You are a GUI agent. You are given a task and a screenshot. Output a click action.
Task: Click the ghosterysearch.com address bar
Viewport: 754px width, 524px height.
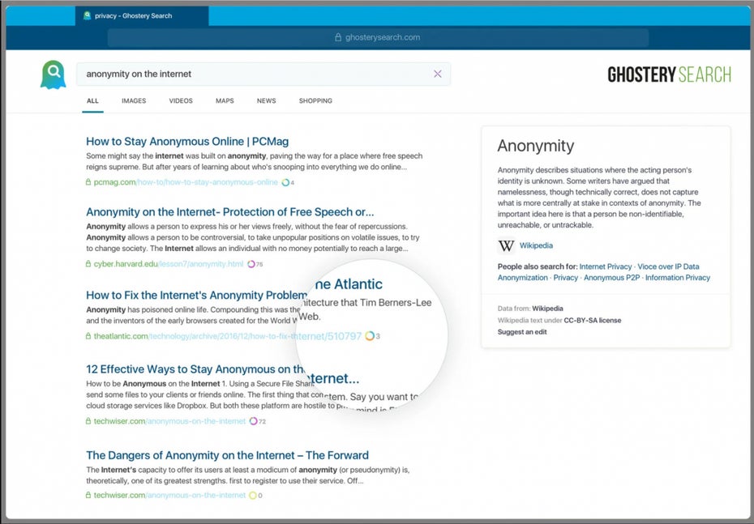click(x=378, y=37)
